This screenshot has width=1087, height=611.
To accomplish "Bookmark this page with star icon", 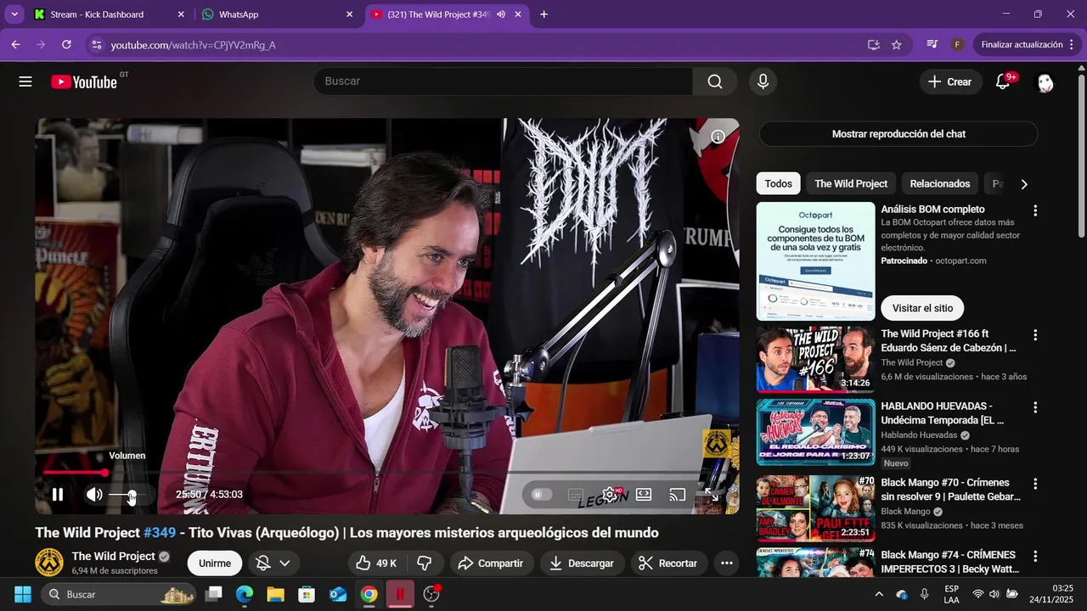I will [897, 44].
